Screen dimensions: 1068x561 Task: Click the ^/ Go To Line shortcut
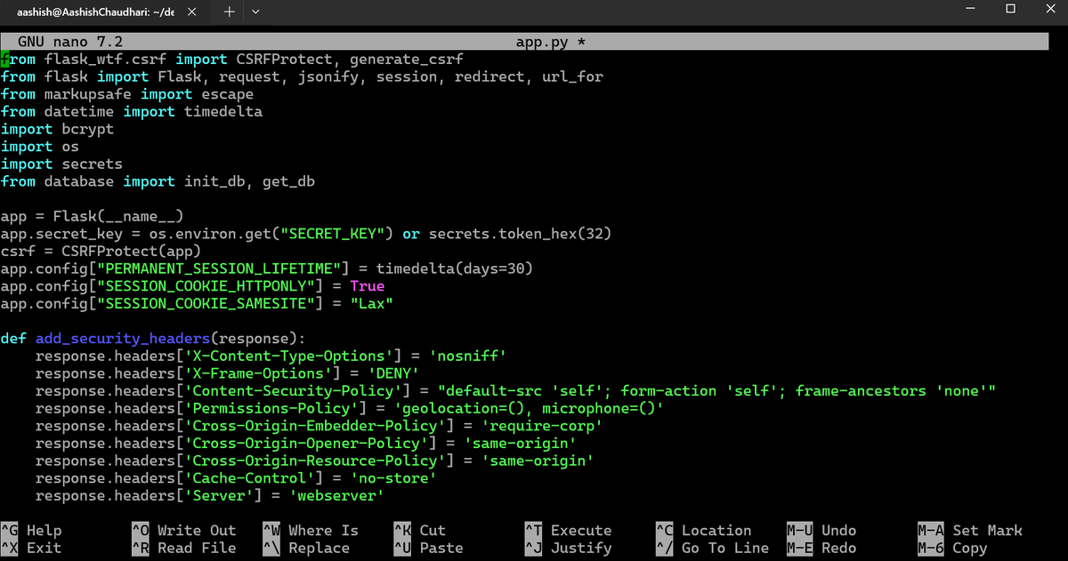tap(713, 548)
